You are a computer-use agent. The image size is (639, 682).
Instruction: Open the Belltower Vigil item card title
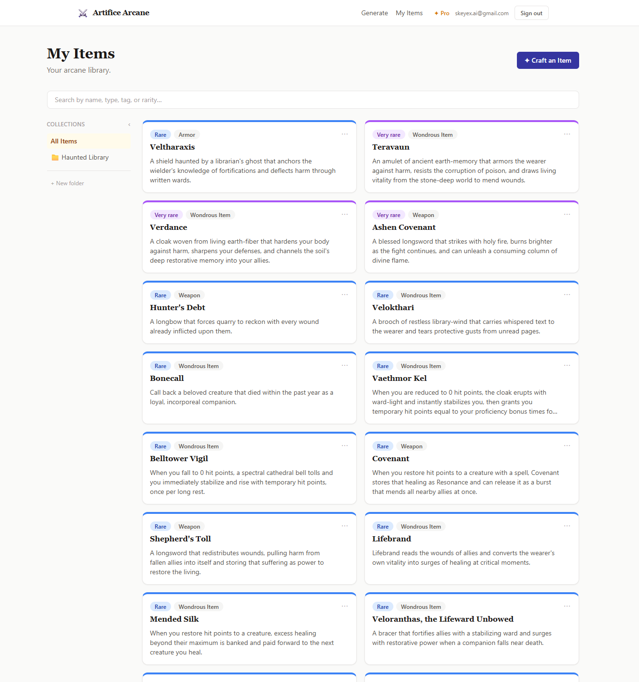point(179,459)
